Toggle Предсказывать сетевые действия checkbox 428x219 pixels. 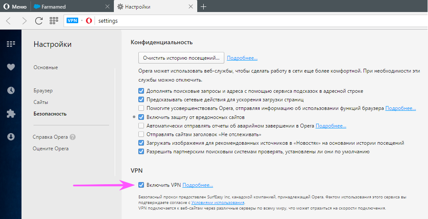coord(141,100)
